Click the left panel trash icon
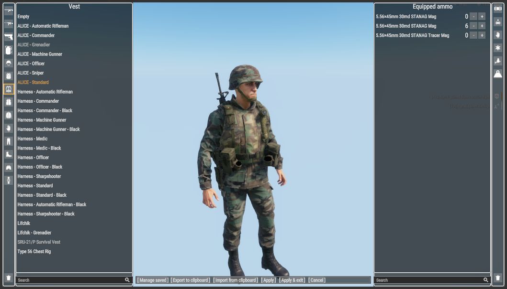The image size is (507, 289). [x=9, y=278]
